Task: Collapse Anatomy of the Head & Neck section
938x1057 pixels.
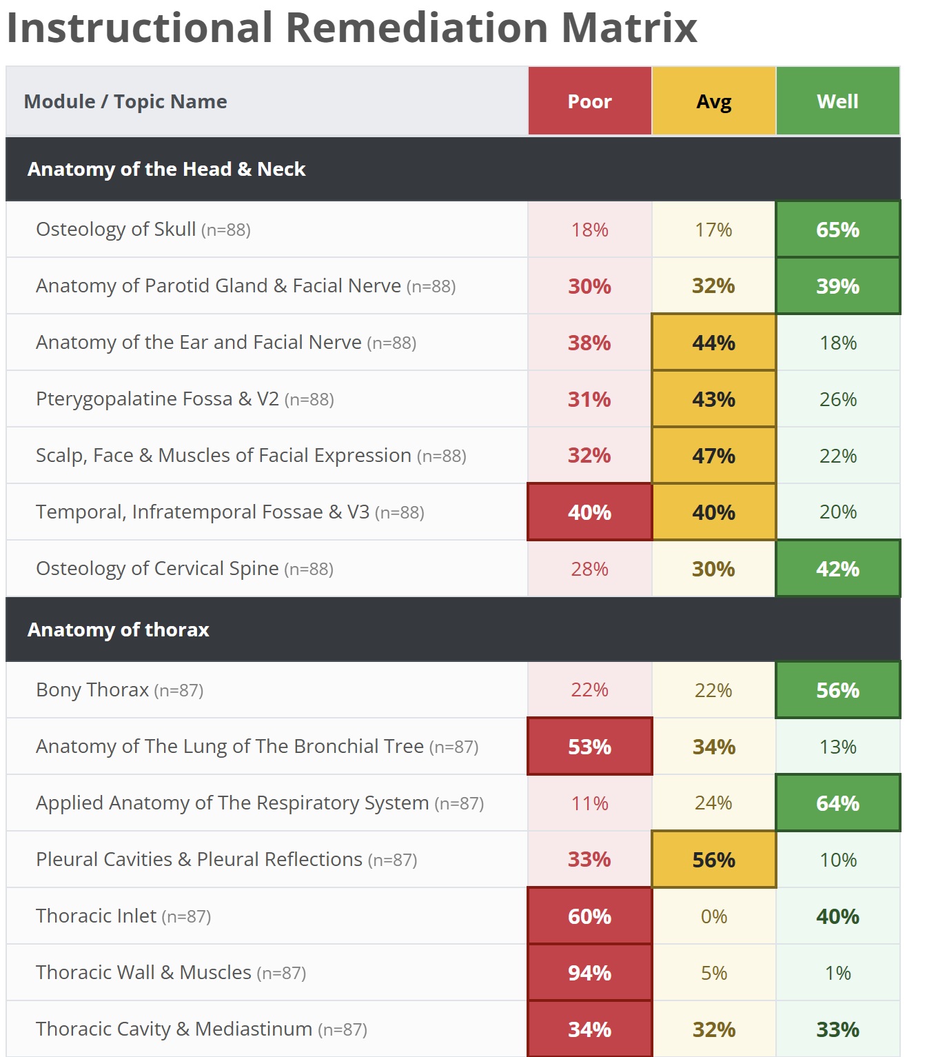Action: pyautogui.click(x=453, y=169)
